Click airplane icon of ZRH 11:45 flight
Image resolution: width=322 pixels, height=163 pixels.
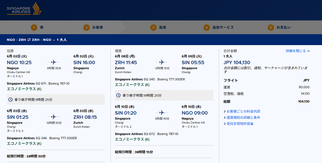(x=162, y=62)
